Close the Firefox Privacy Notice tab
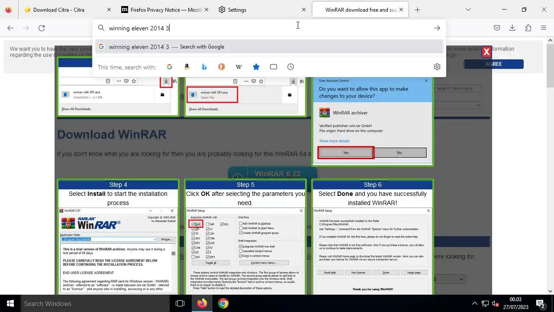 click(206, 10)
